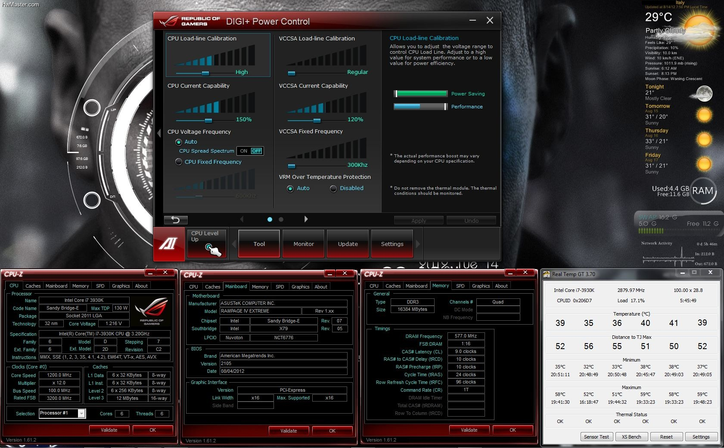
Task: Switch to Graphics tab in first CPU-Z window
Action: [x=121, y=286]
